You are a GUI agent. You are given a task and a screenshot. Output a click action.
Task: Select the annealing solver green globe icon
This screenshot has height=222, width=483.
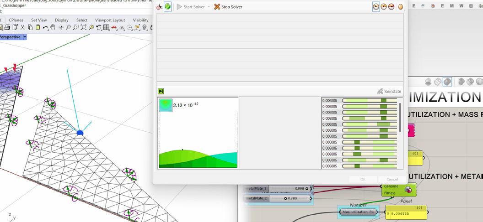click(167, 6)
